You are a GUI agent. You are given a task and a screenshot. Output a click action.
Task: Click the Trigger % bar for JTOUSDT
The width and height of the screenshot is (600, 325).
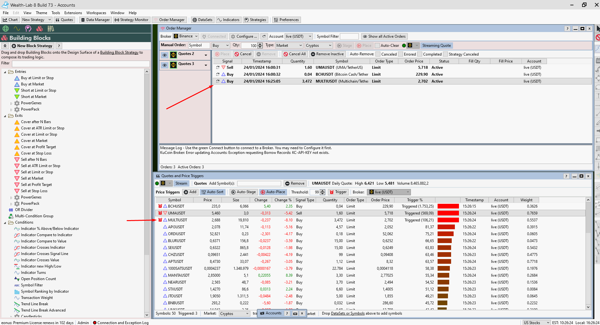(x=443, y=296)
